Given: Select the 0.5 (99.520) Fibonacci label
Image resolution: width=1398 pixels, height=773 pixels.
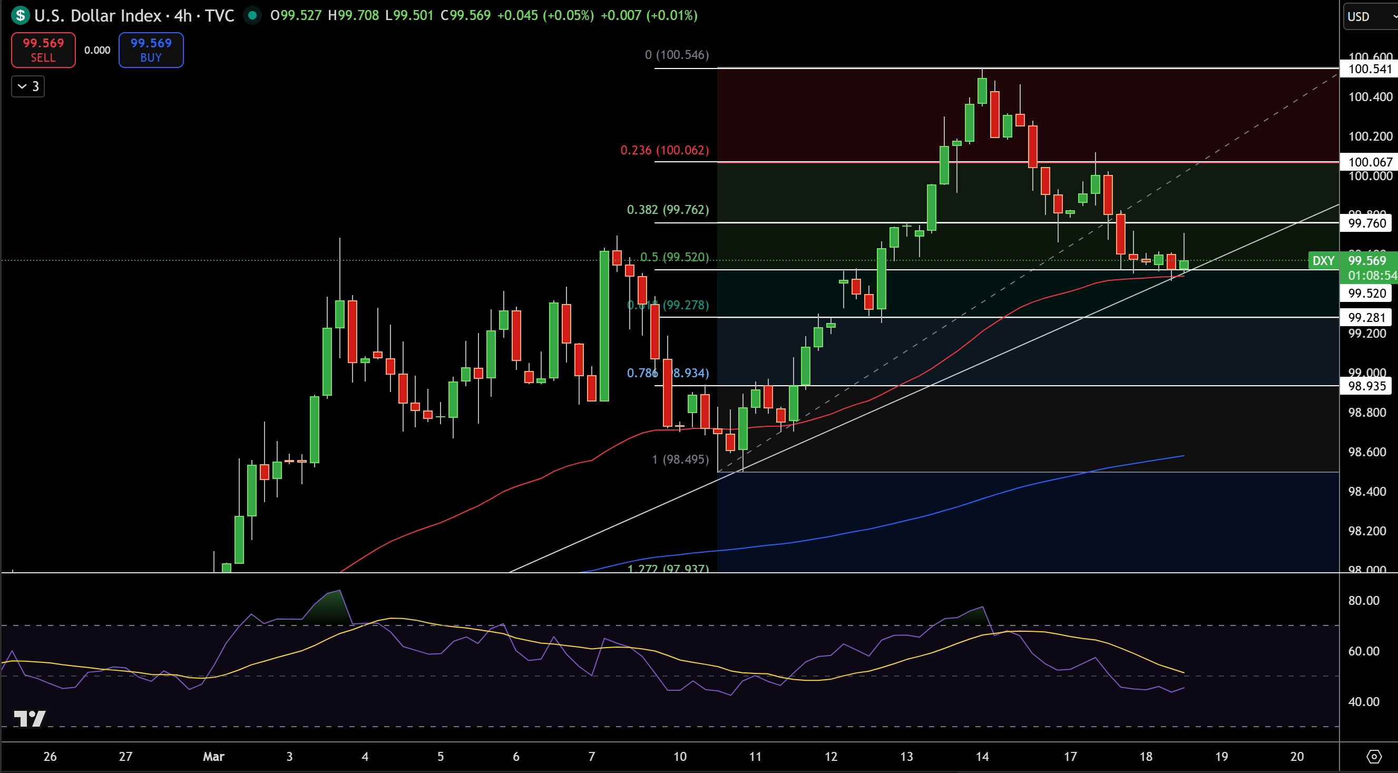Looking at the screenshot, I should [674, 257].
